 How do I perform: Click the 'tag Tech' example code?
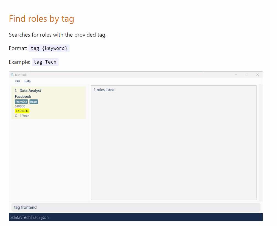pos(45,62)
